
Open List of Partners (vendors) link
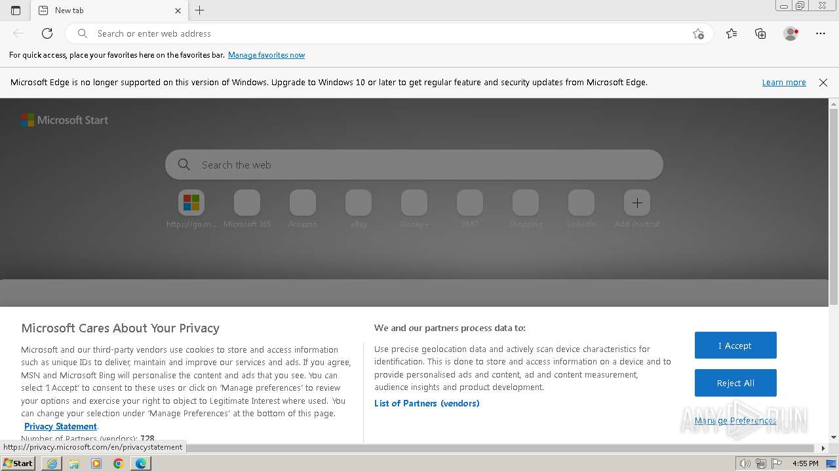(x=427, y=403)
